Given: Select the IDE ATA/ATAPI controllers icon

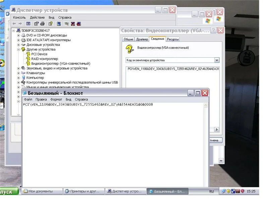Looking at the screenshot, I should 23,40.
